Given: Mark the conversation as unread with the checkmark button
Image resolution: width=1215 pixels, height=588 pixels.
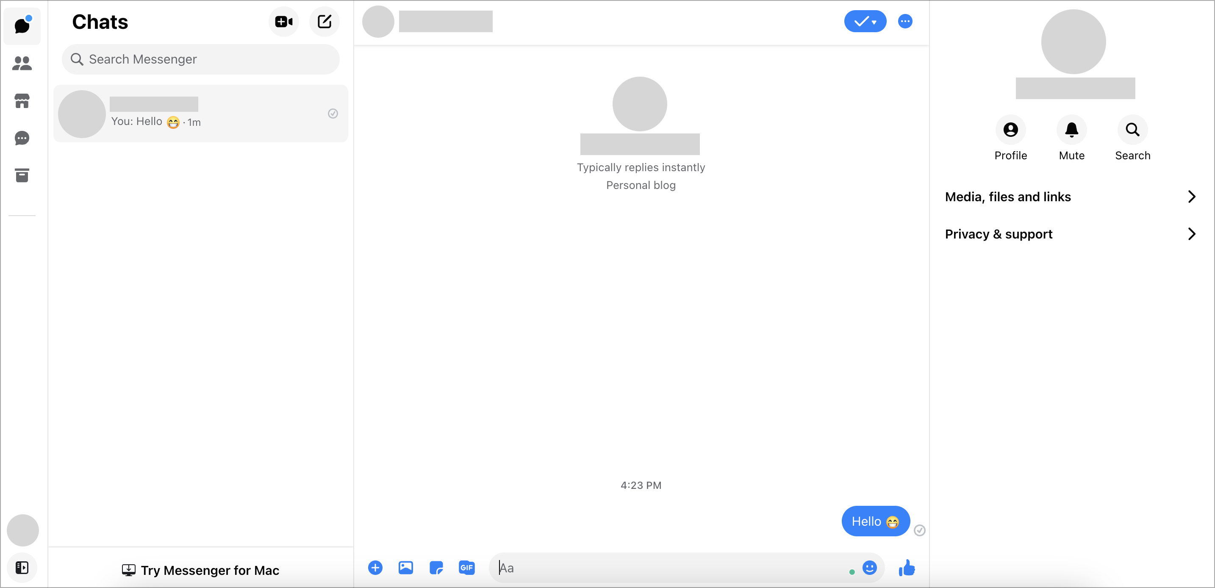Looking at the screenshot, I should (862, 21).
